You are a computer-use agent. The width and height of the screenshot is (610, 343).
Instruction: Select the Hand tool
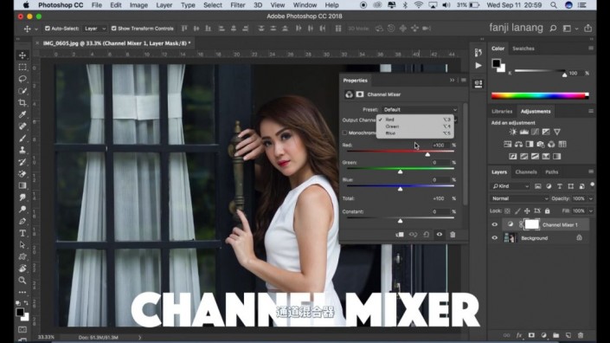click(22, 269)
